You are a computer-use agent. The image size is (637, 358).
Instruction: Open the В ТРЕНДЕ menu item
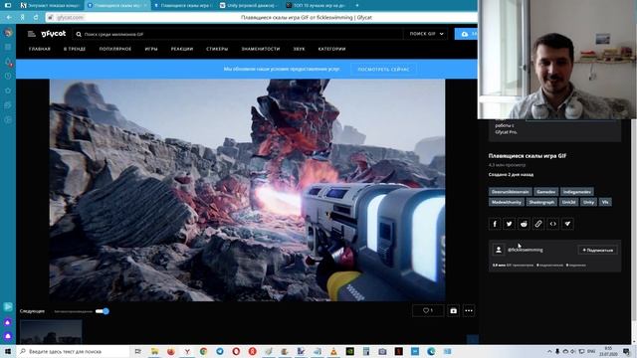click(x=75, y=49)
